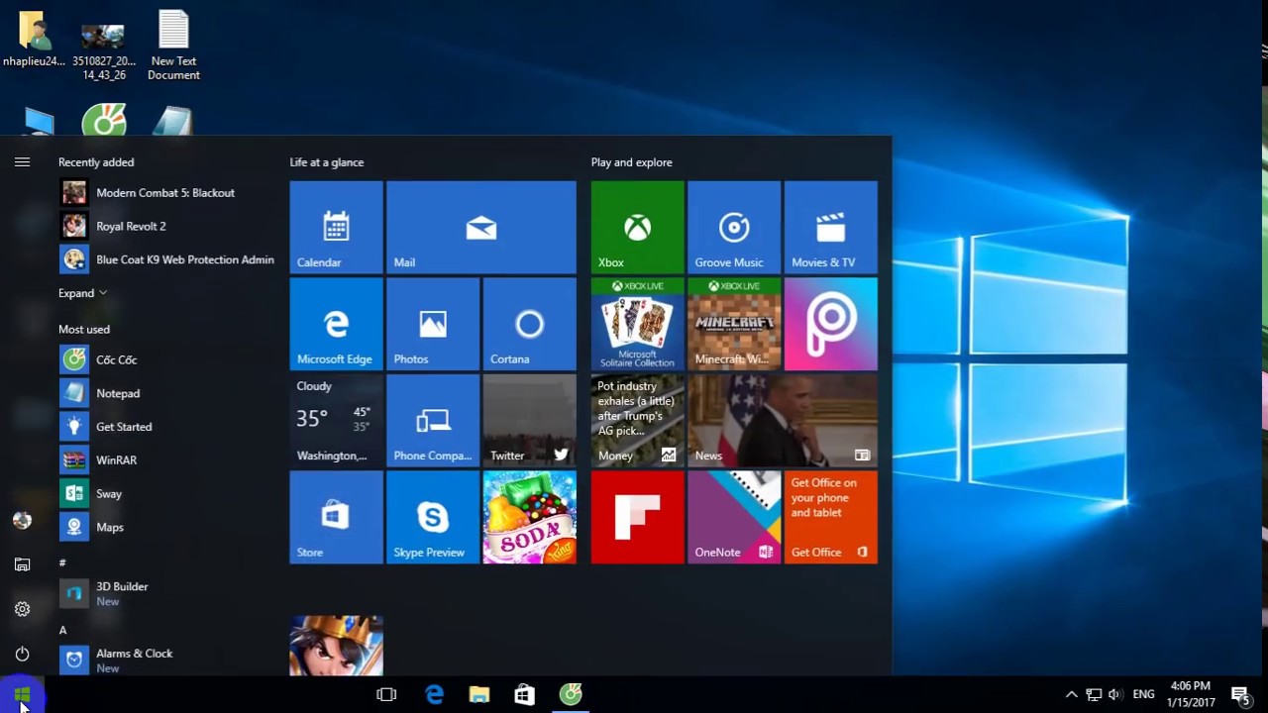Open File Explorer from Start sidebar

[22, 564]
